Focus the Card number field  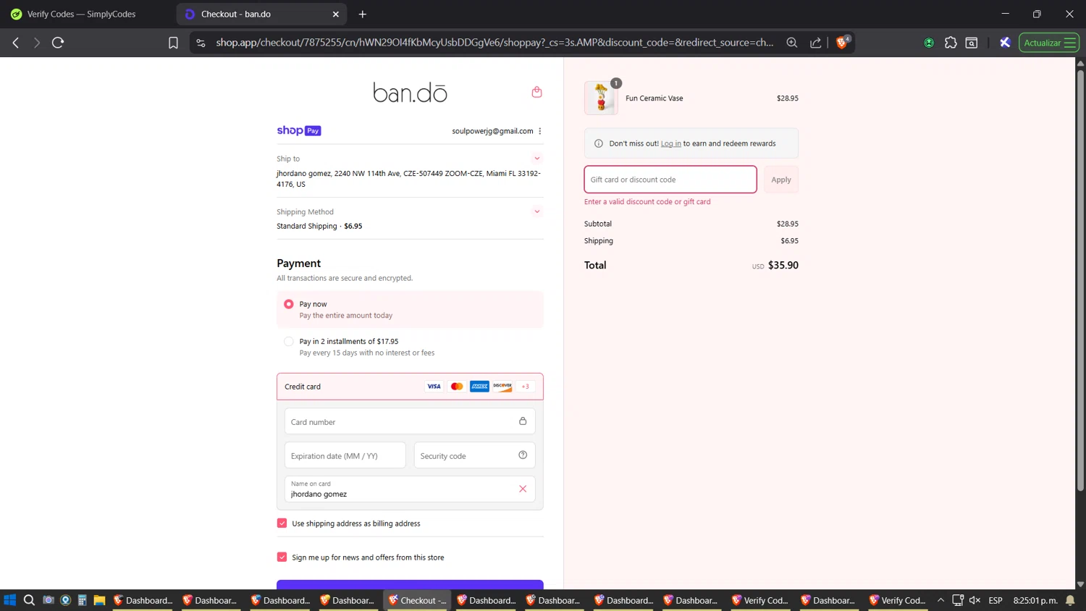coord(410,421)
